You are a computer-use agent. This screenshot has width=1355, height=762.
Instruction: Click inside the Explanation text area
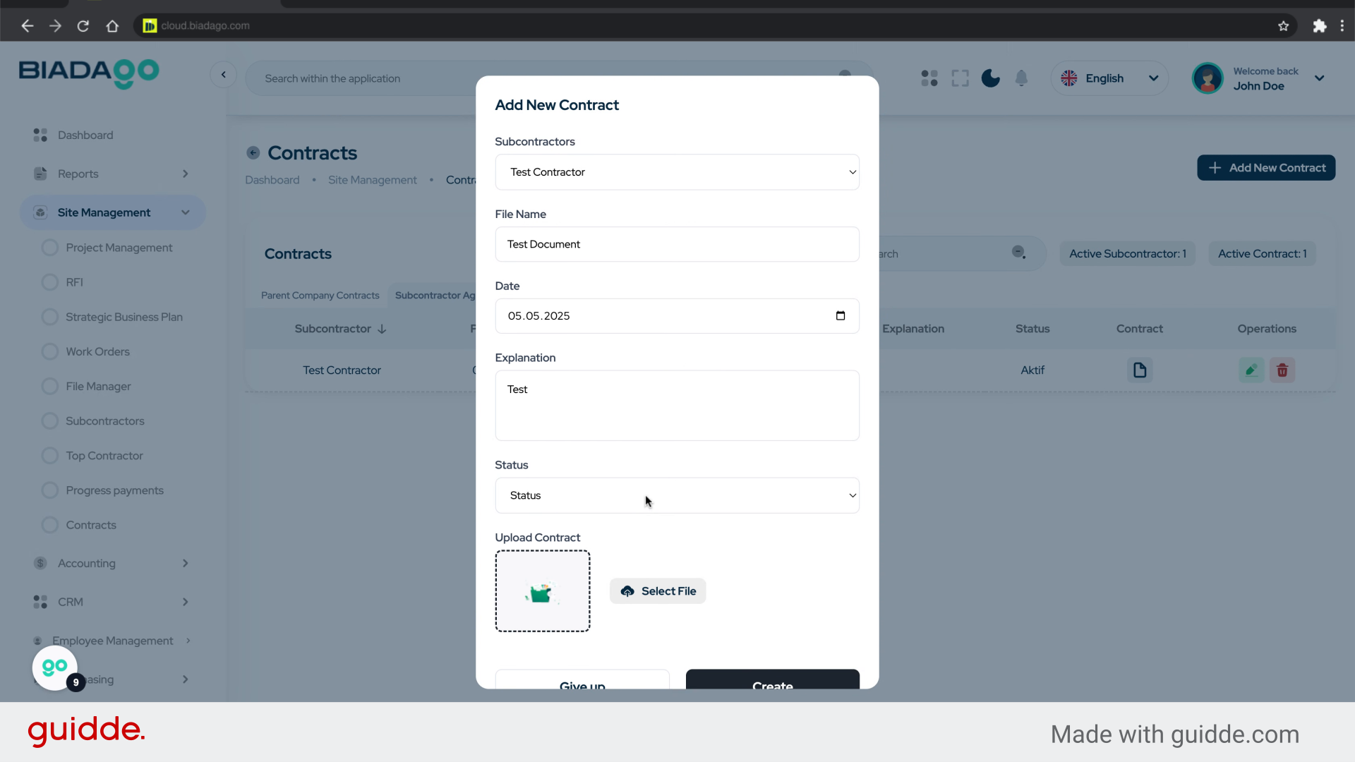click(677, 406)
